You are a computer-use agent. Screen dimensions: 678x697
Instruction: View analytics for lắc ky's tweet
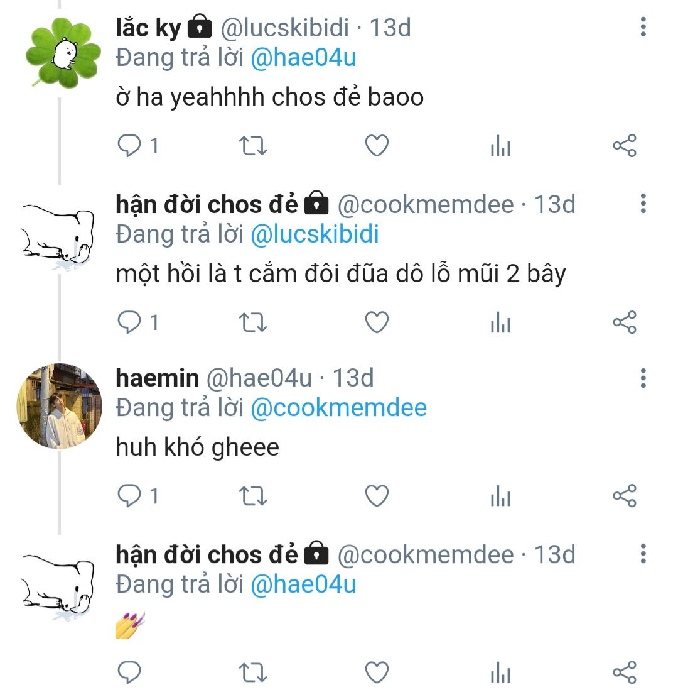click(x=500, y=147)
